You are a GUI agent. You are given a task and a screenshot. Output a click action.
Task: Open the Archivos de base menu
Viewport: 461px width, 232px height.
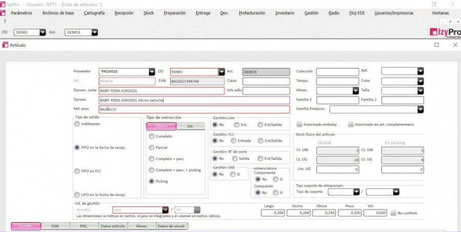(x=58, y=13)
